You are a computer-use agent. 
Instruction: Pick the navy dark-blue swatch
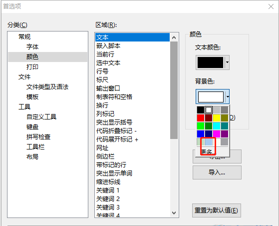click(x=208, y=134)
